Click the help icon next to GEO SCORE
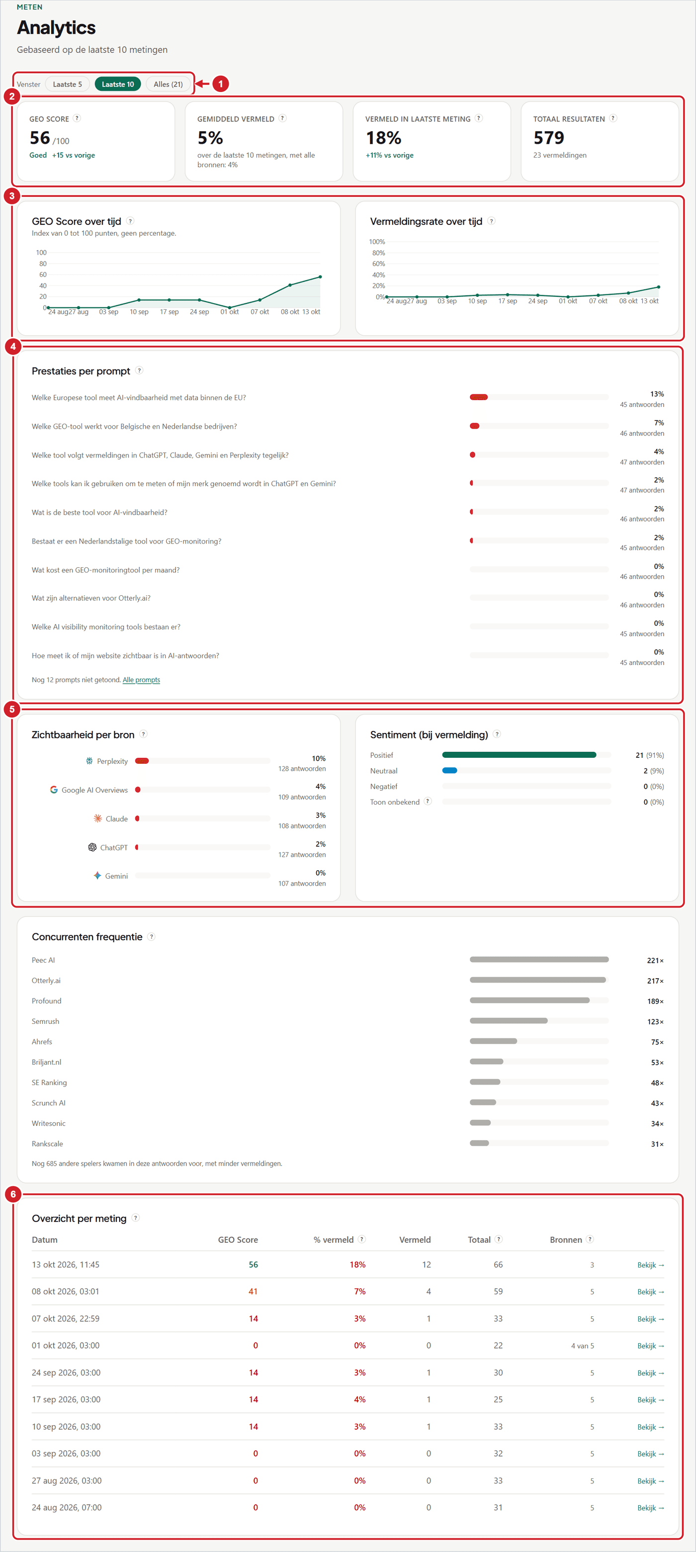Viewport: 696px width, 1552px height. (x=77, y=119)
